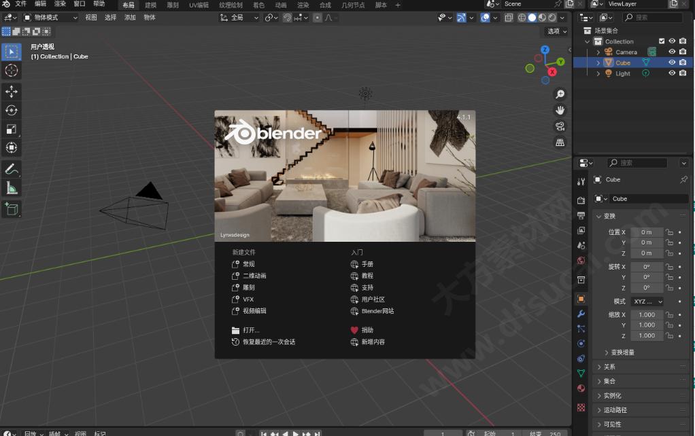Open Tool properties tab icon
The width and height of the screenshot is (695, 436).
pyautogui.click(x=581, y=182)
